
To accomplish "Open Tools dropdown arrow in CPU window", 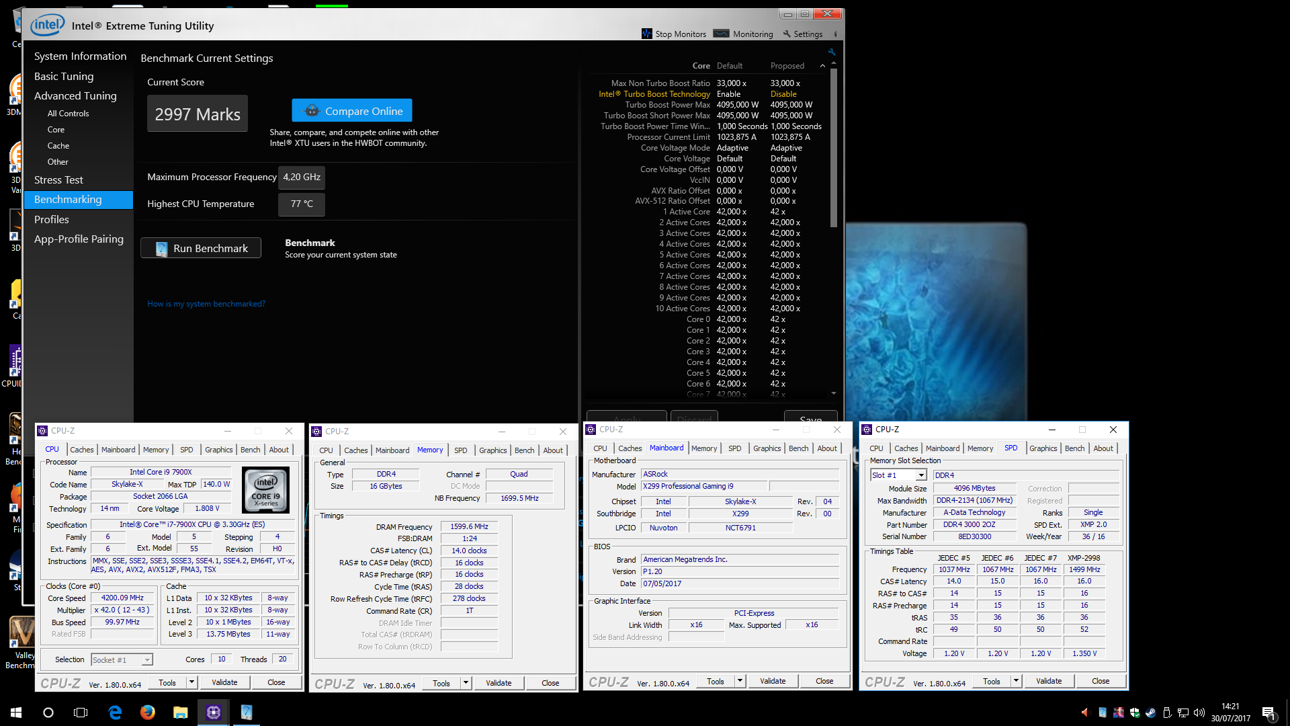I will tap(191, 682).
